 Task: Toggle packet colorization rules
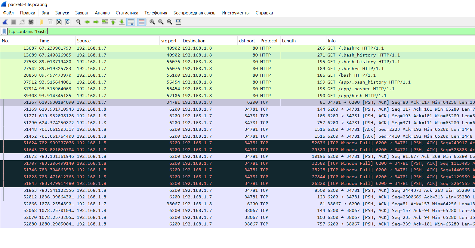(x=141, y=22)
